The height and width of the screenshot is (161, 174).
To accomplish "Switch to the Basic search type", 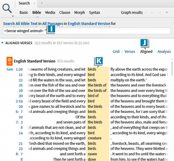I will (24, 13).
